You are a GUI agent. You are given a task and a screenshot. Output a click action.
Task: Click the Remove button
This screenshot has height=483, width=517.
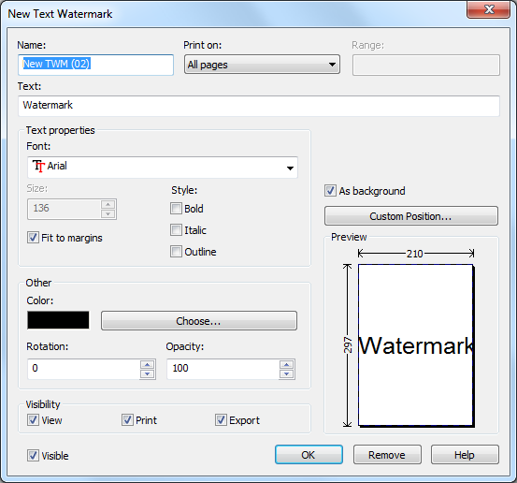[x=387, y=455]
